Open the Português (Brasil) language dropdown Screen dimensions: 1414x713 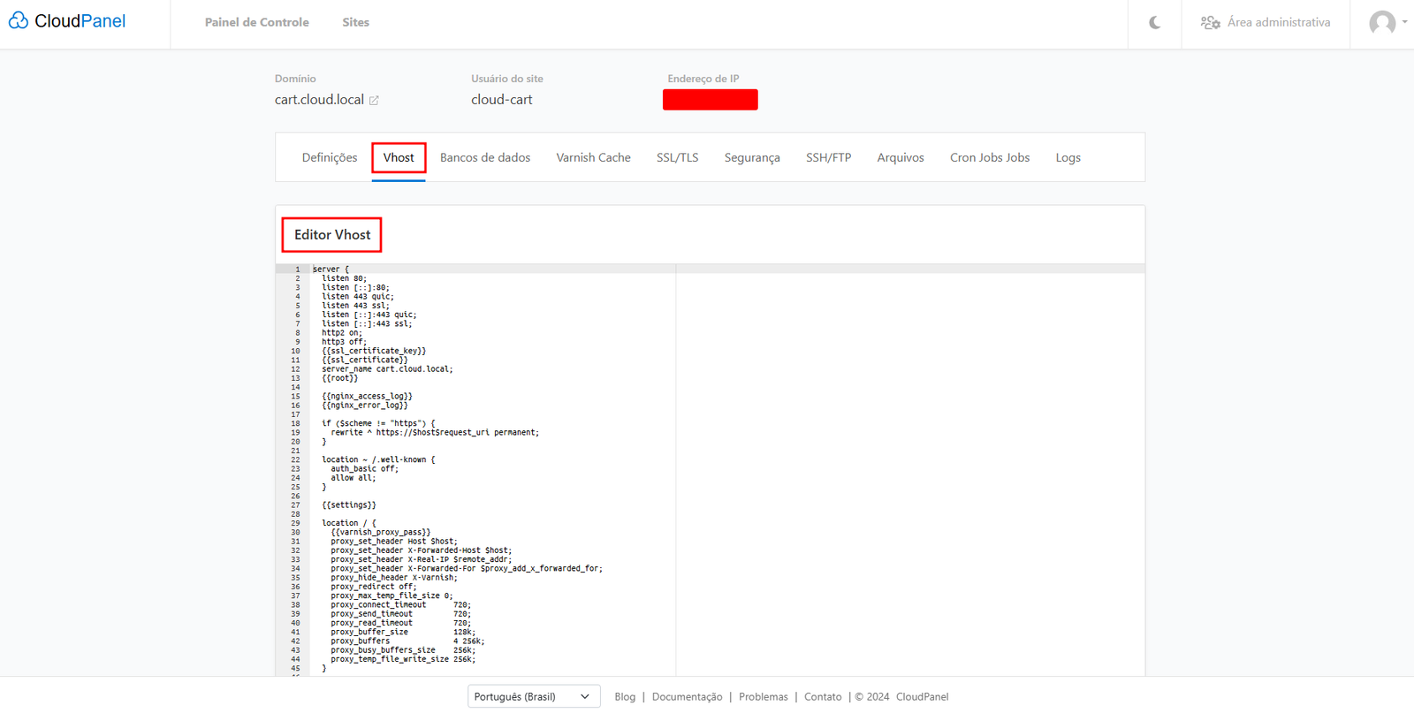[x=533, y=696]
